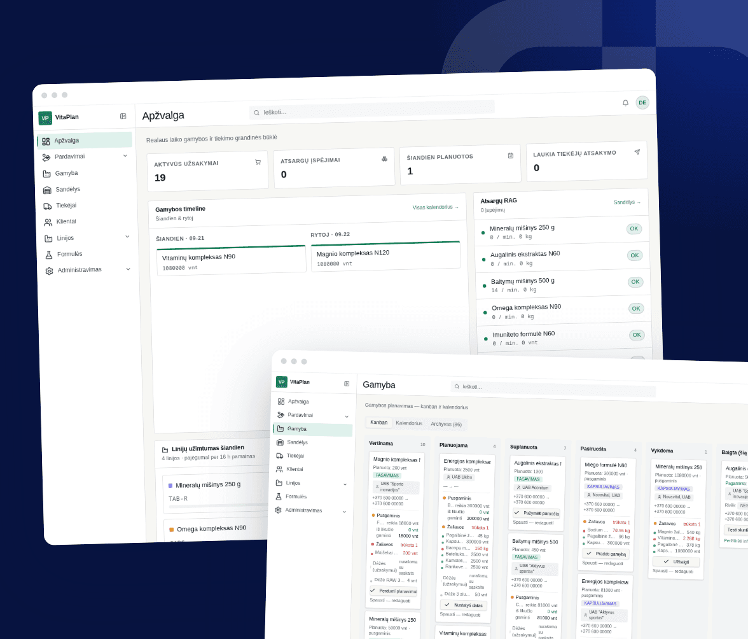Collapse the sidebar in the Apžvalga window
Viewport: 748px width, 639px height.
123,116
